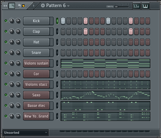161x138 pixels.
Task: Open the New Yo..Grand channel button
Action: [x=36, y=116]
